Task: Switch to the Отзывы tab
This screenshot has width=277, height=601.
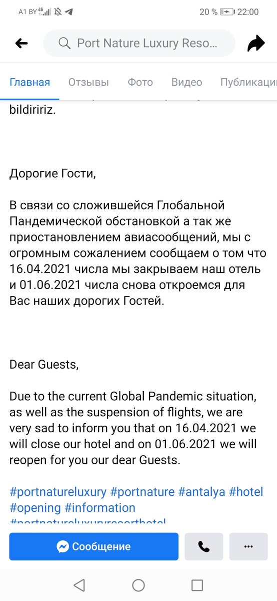Action: (88, 83)
